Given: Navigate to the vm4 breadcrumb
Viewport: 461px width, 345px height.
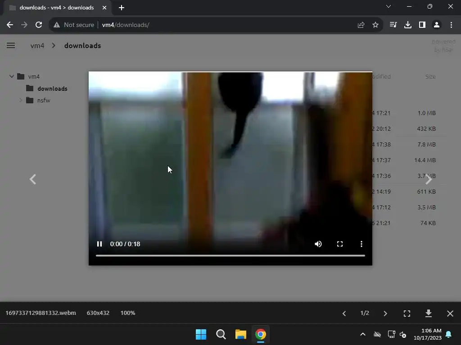Looking at the screenshot, I should click(x=37, y=45).
